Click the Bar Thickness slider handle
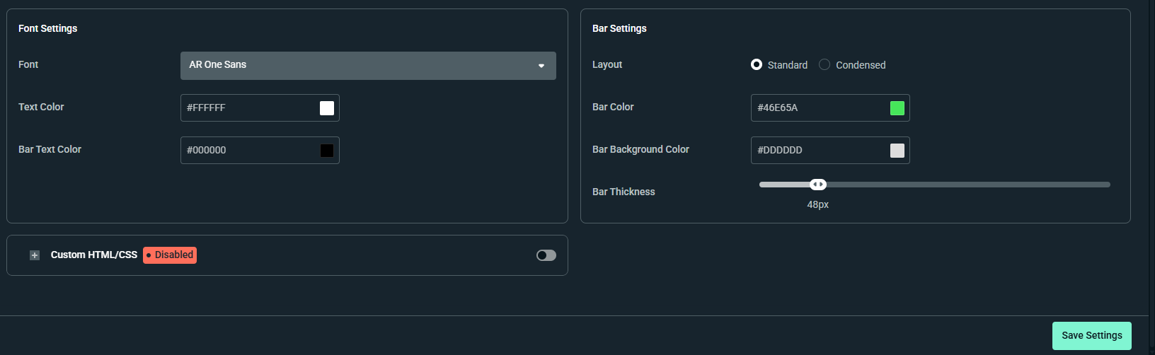The height and width of the screenshot is (355, 1155). pyautogui.click(x=818, y=185)
